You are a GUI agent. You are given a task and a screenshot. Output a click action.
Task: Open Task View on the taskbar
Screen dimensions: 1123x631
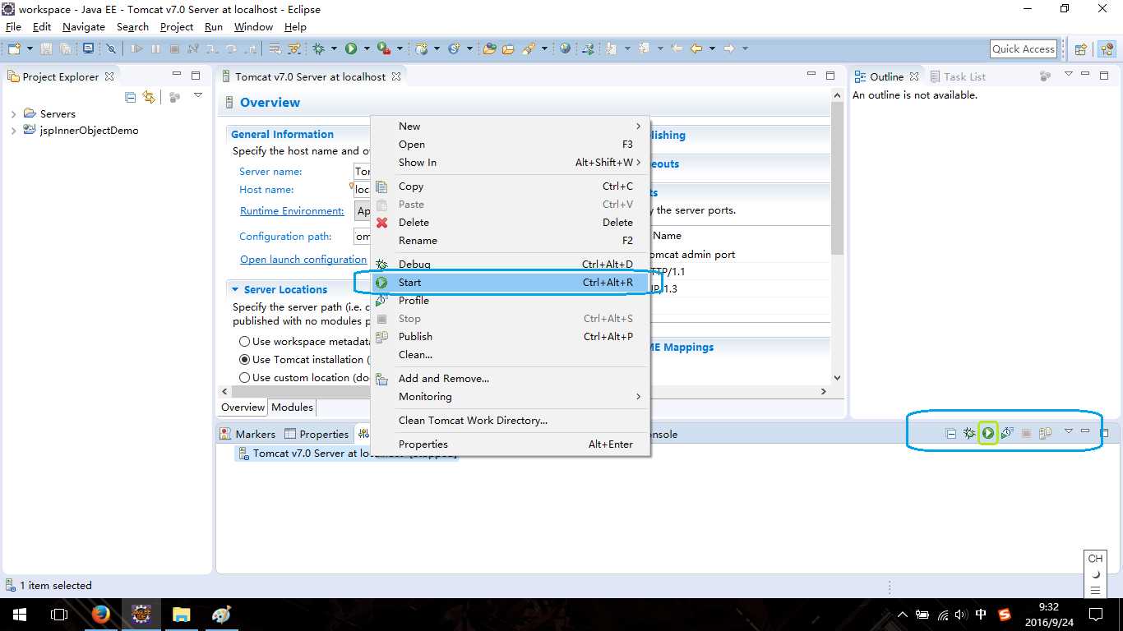pos(59,614)
